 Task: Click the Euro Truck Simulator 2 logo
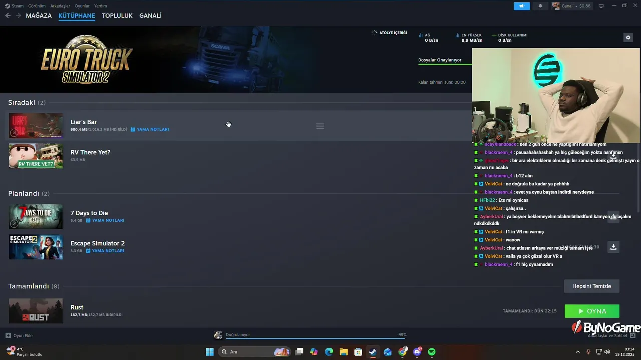(87, 60)
